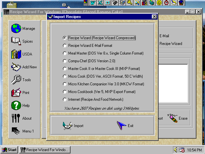Viewport: 205px width, 154px height.
Task: Launch Excel from the shortcut bar
Action: pyautogui.click(x=100, y=3)
